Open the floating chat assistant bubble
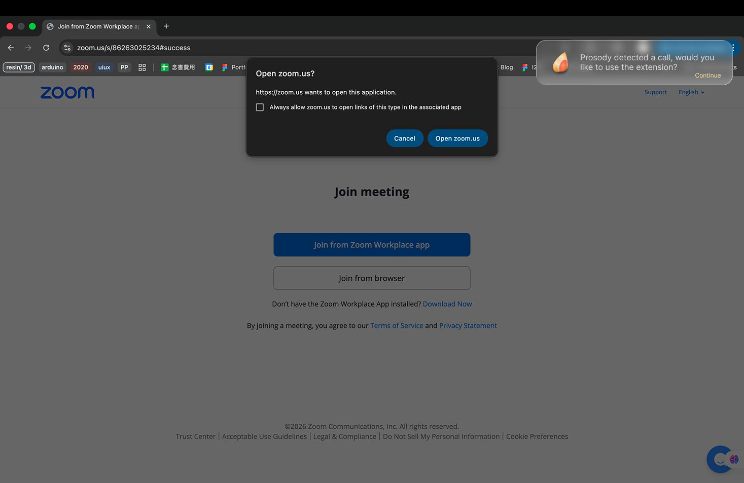This screenshot has width=744, height=483. click(720, 459)
